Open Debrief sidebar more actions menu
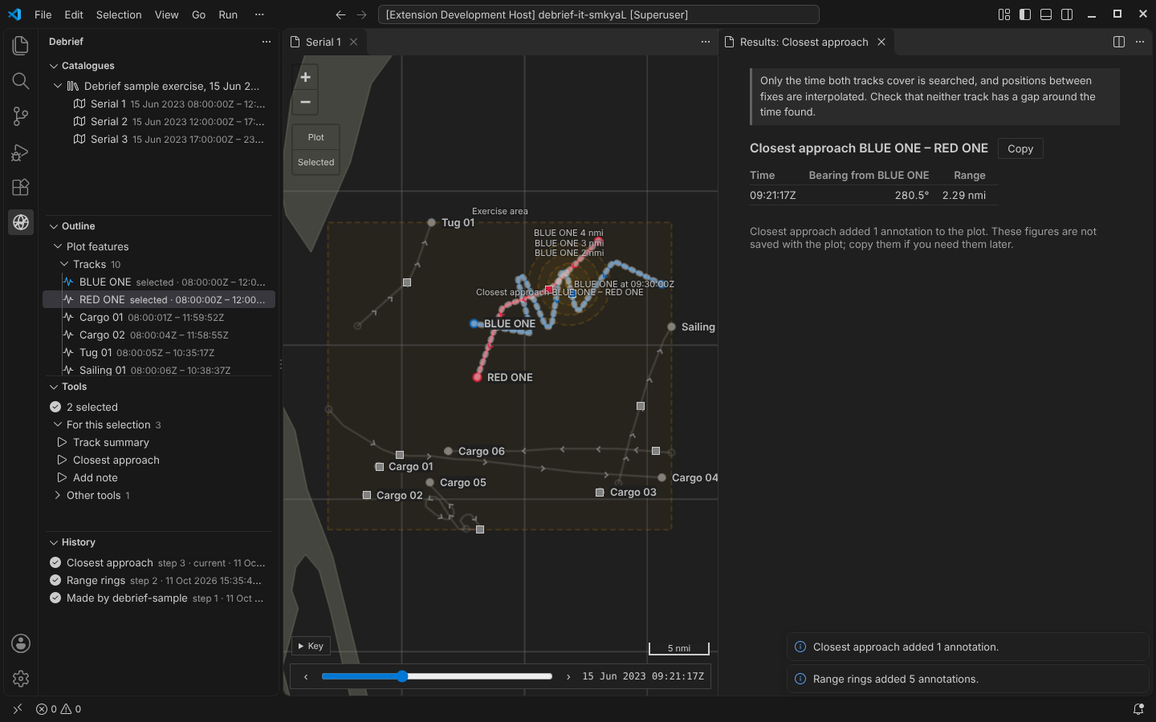This screenshot has height=722, width=1156. click(x=267, y=42)
